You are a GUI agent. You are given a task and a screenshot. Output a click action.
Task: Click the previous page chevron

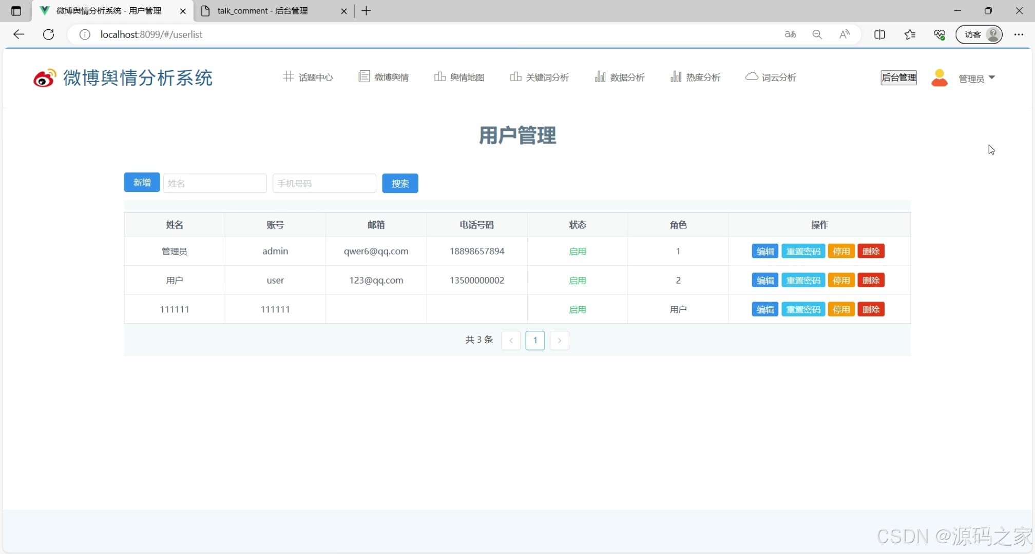(511, 340)
